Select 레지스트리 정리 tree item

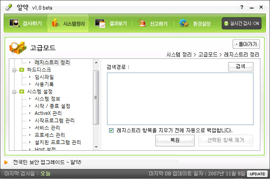point(52,62)
